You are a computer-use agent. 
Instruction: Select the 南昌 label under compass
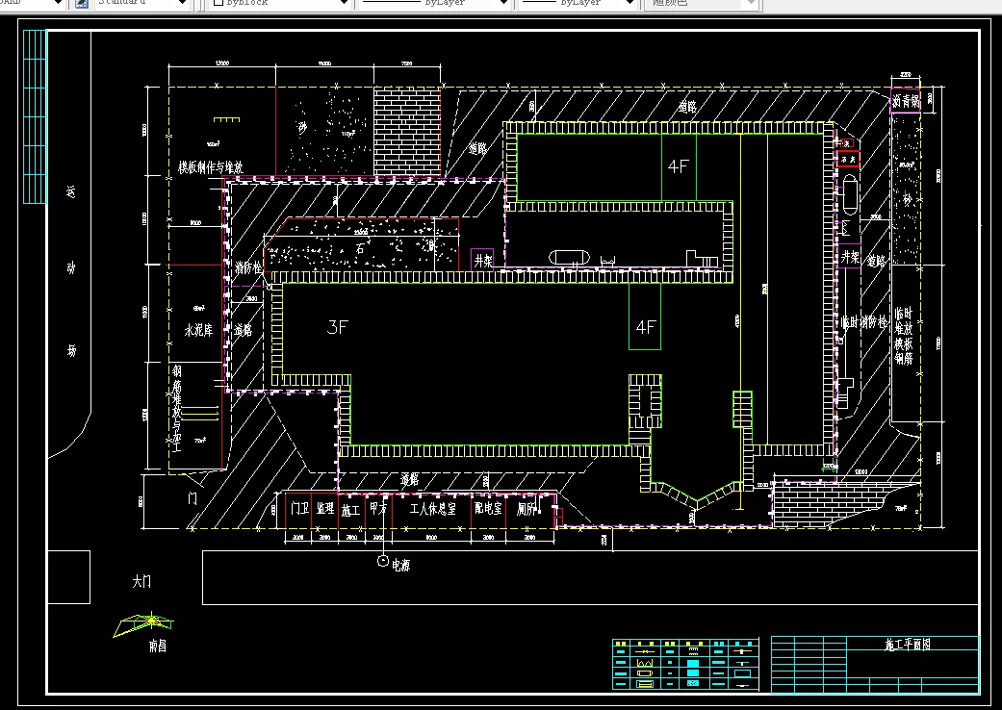coord(157,647)
